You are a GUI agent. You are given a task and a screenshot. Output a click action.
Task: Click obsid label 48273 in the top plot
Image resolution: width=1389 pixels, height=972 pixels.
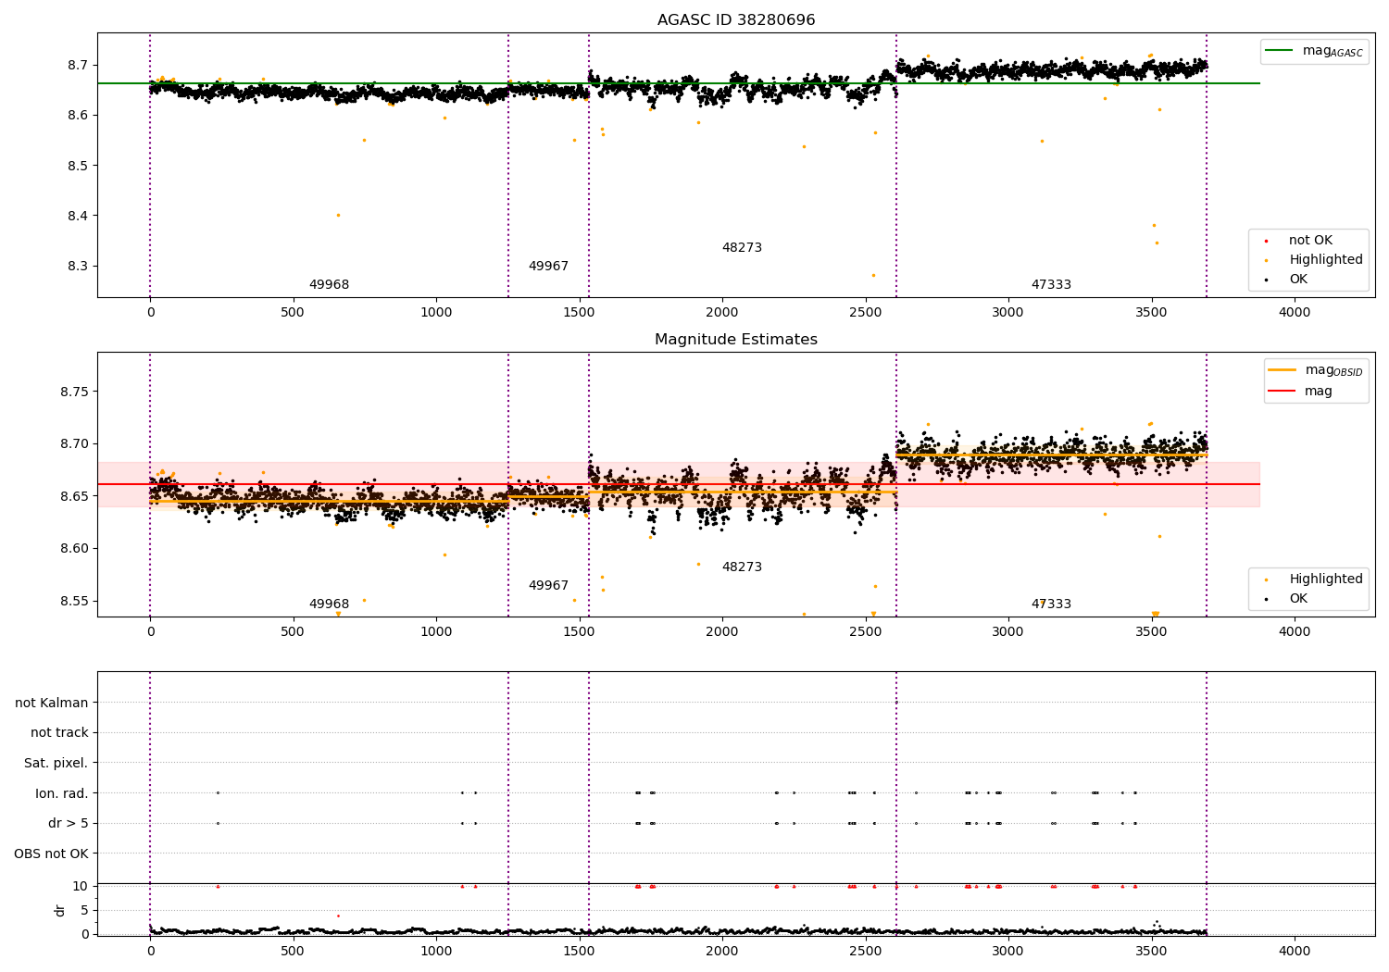click(743, 248)
